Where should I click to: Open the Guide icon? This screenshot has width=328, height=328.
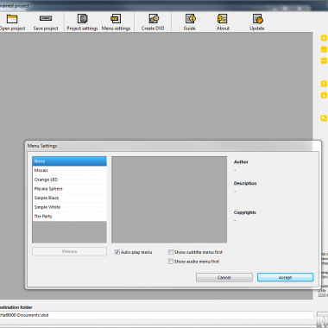click(x=190, y=19)
